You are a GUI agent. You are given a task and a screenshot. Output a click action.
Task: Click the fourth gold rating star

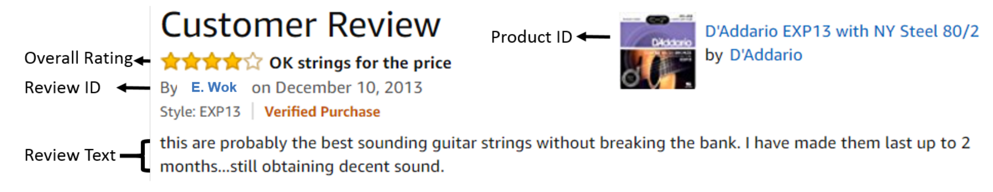(x=232, y=62)
